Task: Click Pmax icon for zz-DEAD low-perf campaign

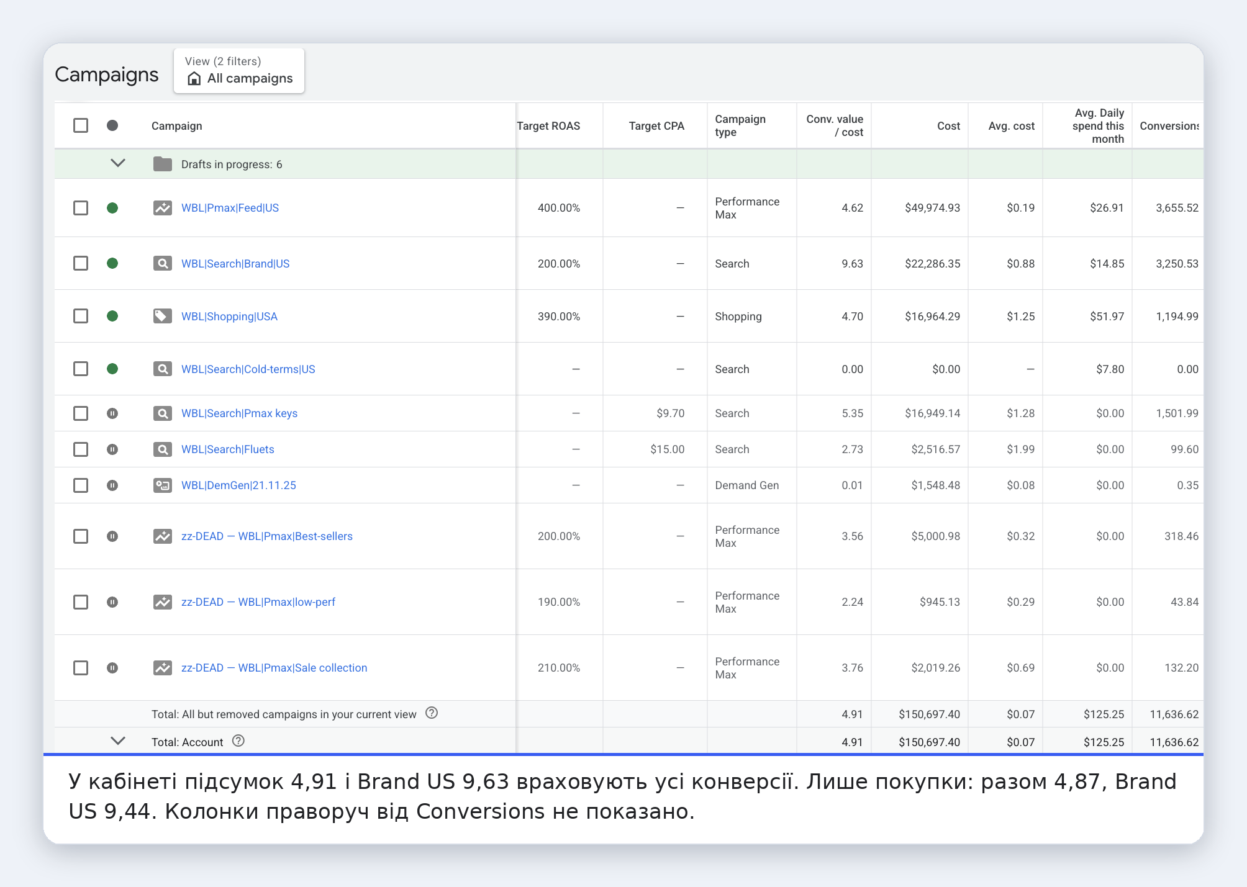Action: [x=163, y=602]
